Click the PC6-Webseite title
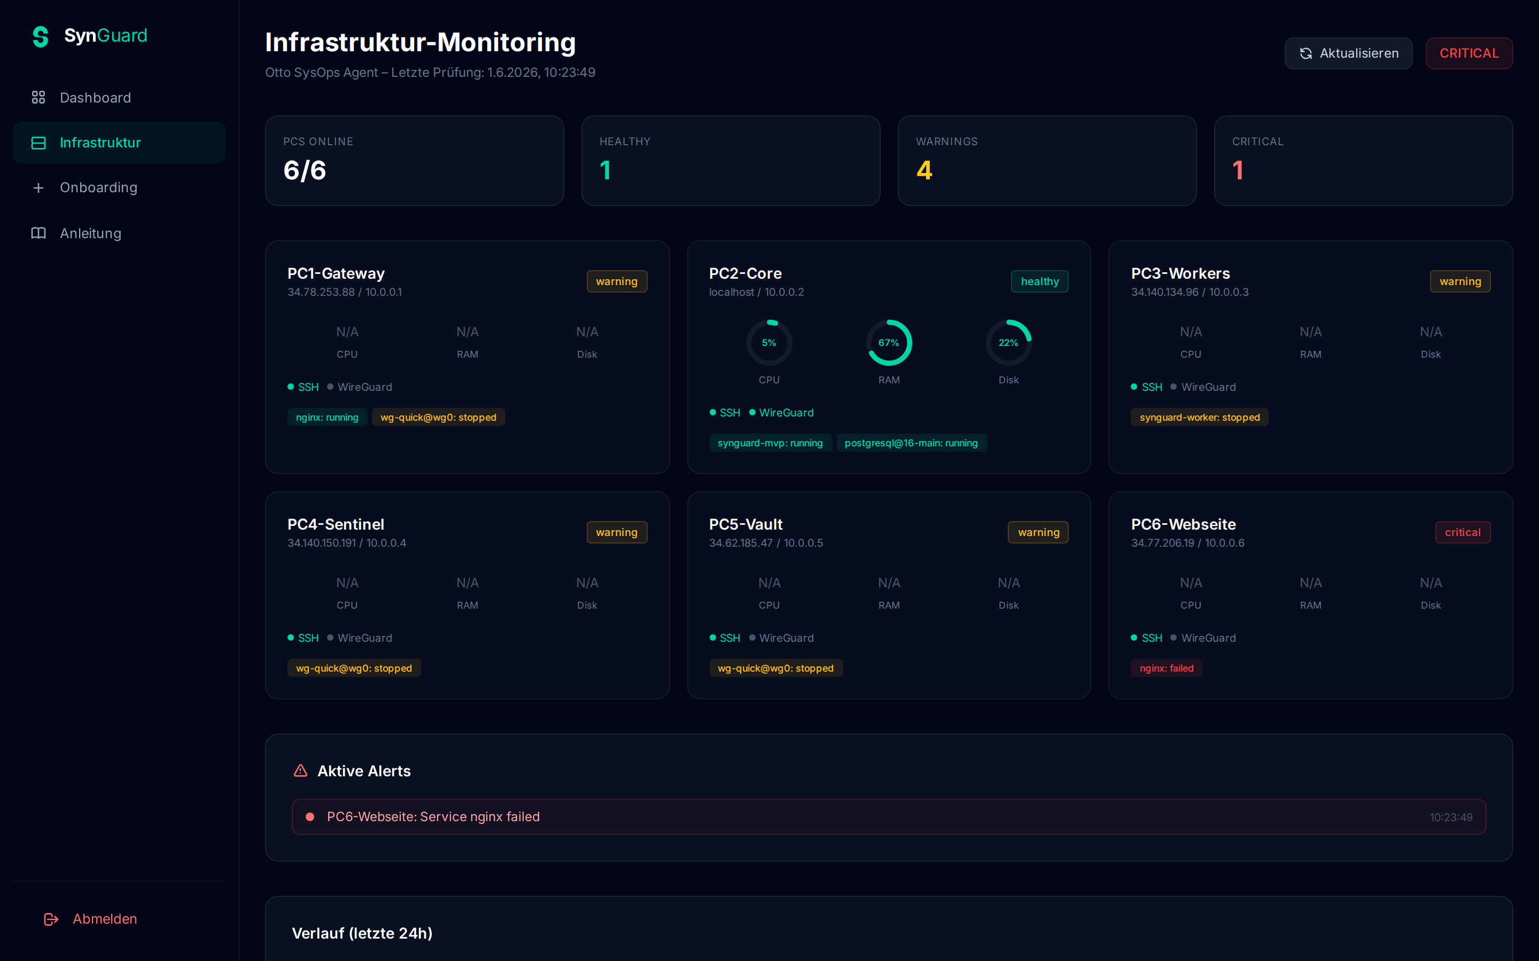The image size is (1539, 961). point(1184,524)
